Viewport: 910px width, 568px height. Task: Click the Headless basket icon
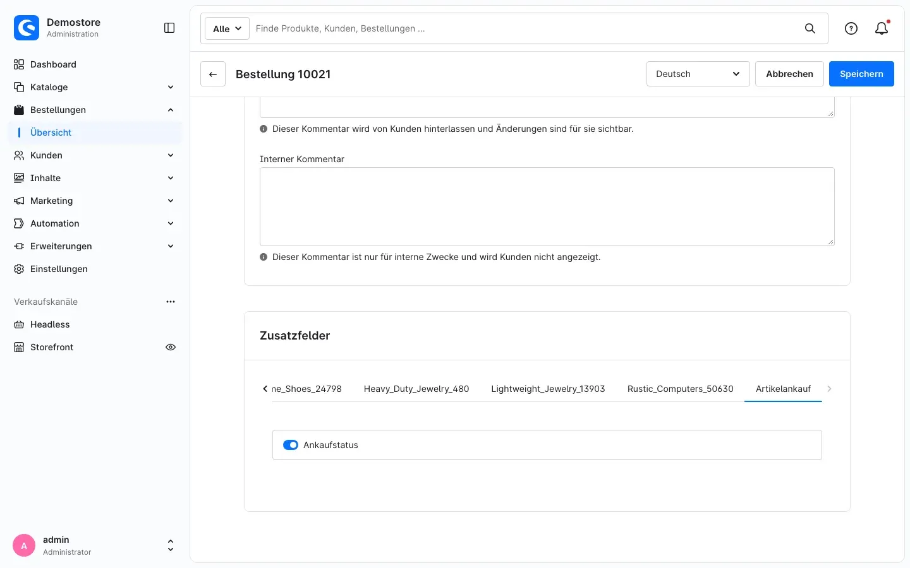click(x=19, y=324)
